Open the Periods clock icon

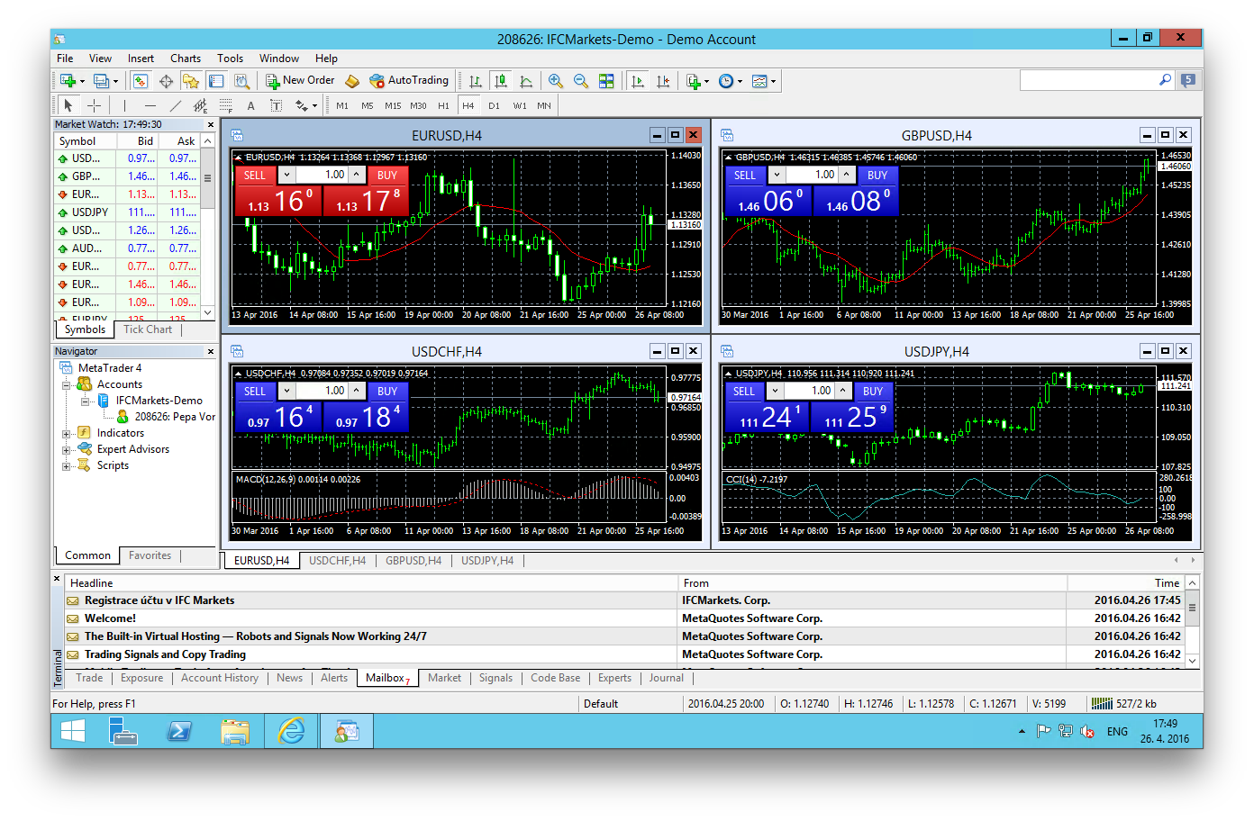point(726,81)
